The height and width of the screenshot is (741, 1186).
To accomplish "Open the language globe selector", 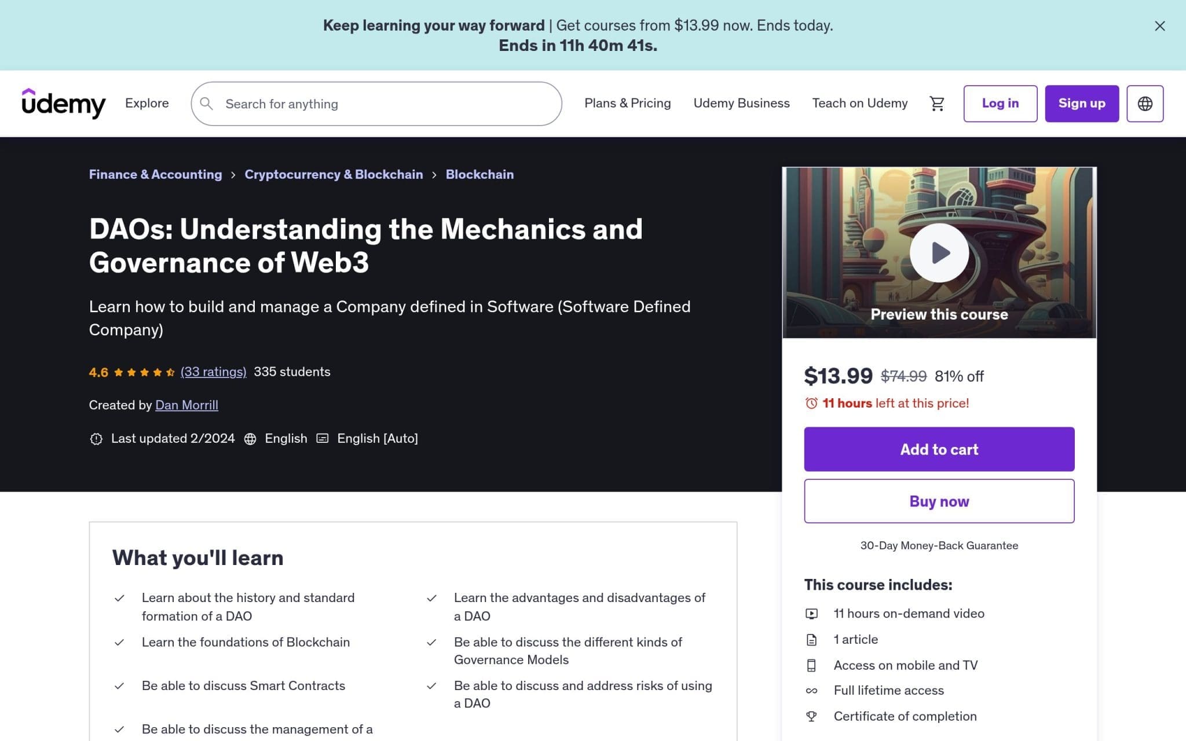I will 1145,104.
